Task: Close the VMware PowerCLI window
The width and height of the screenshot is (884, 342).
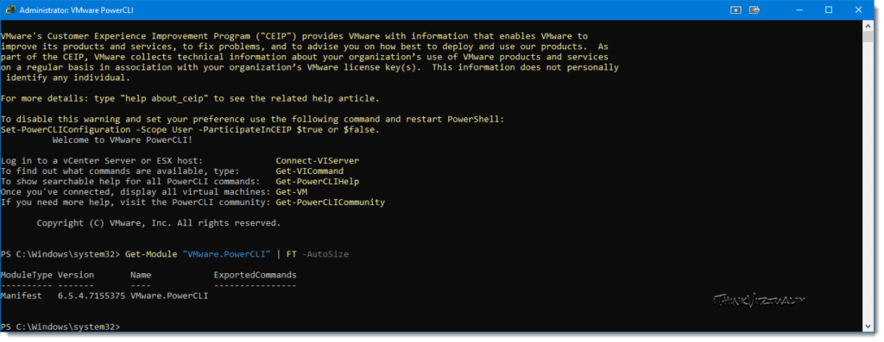Action: (x=859, y=10)
